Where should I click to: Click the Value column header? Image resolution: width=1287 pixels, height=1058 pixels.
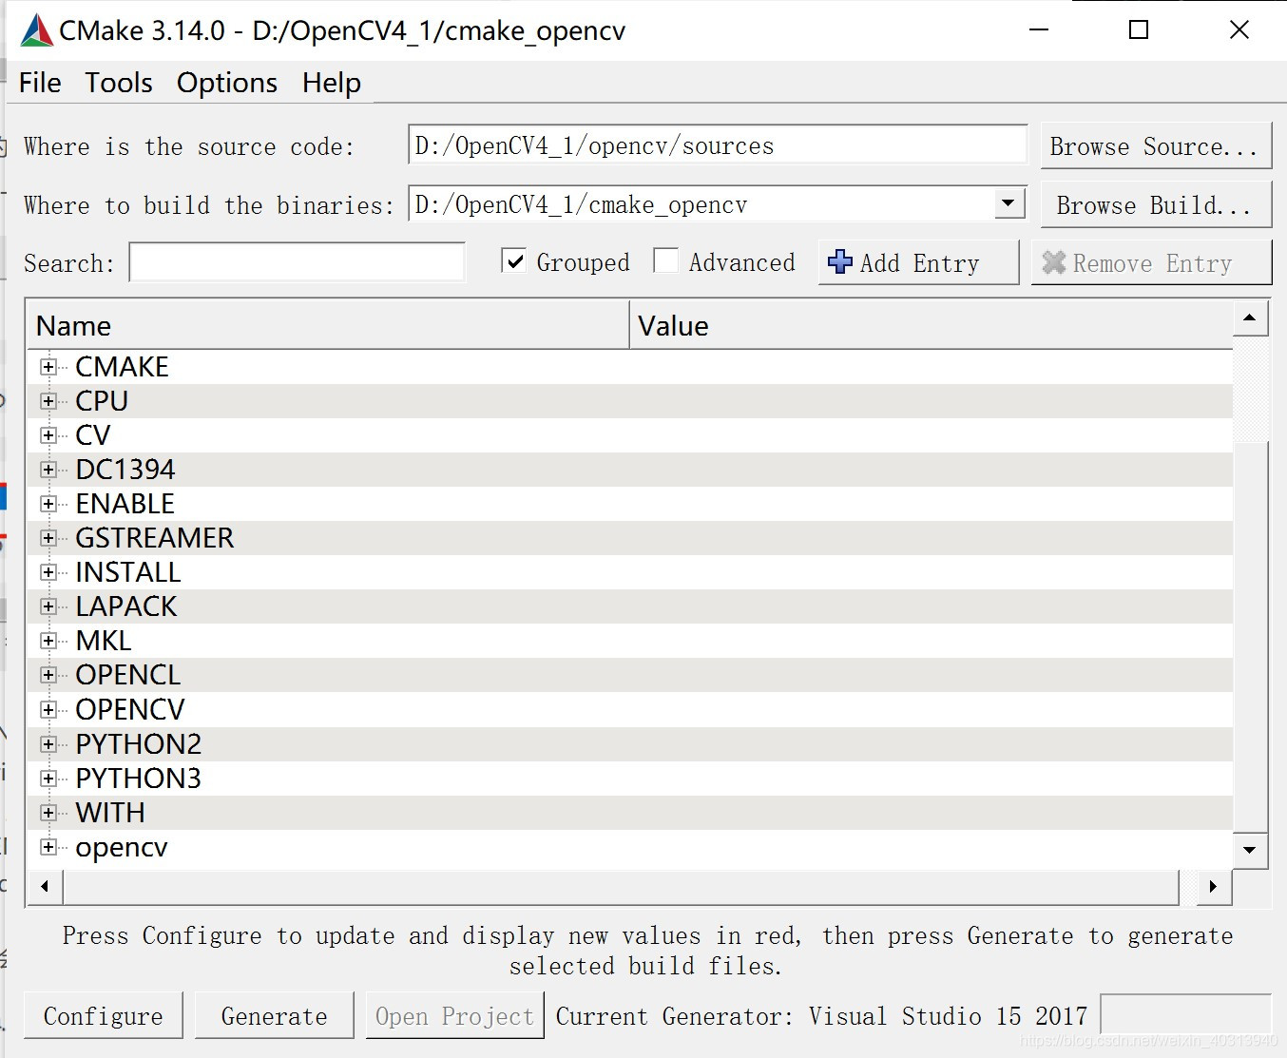pos(932,326)
